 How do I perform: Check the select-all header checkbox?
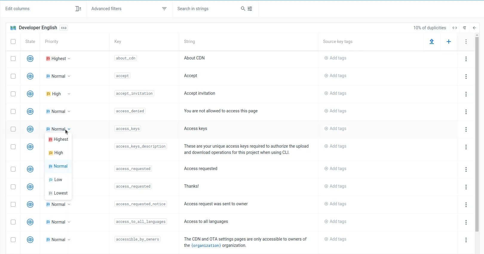[x=13, y=42]
